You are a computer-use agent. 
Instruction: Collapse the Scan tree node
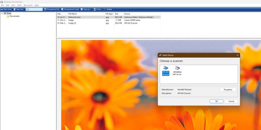(2, 14)
